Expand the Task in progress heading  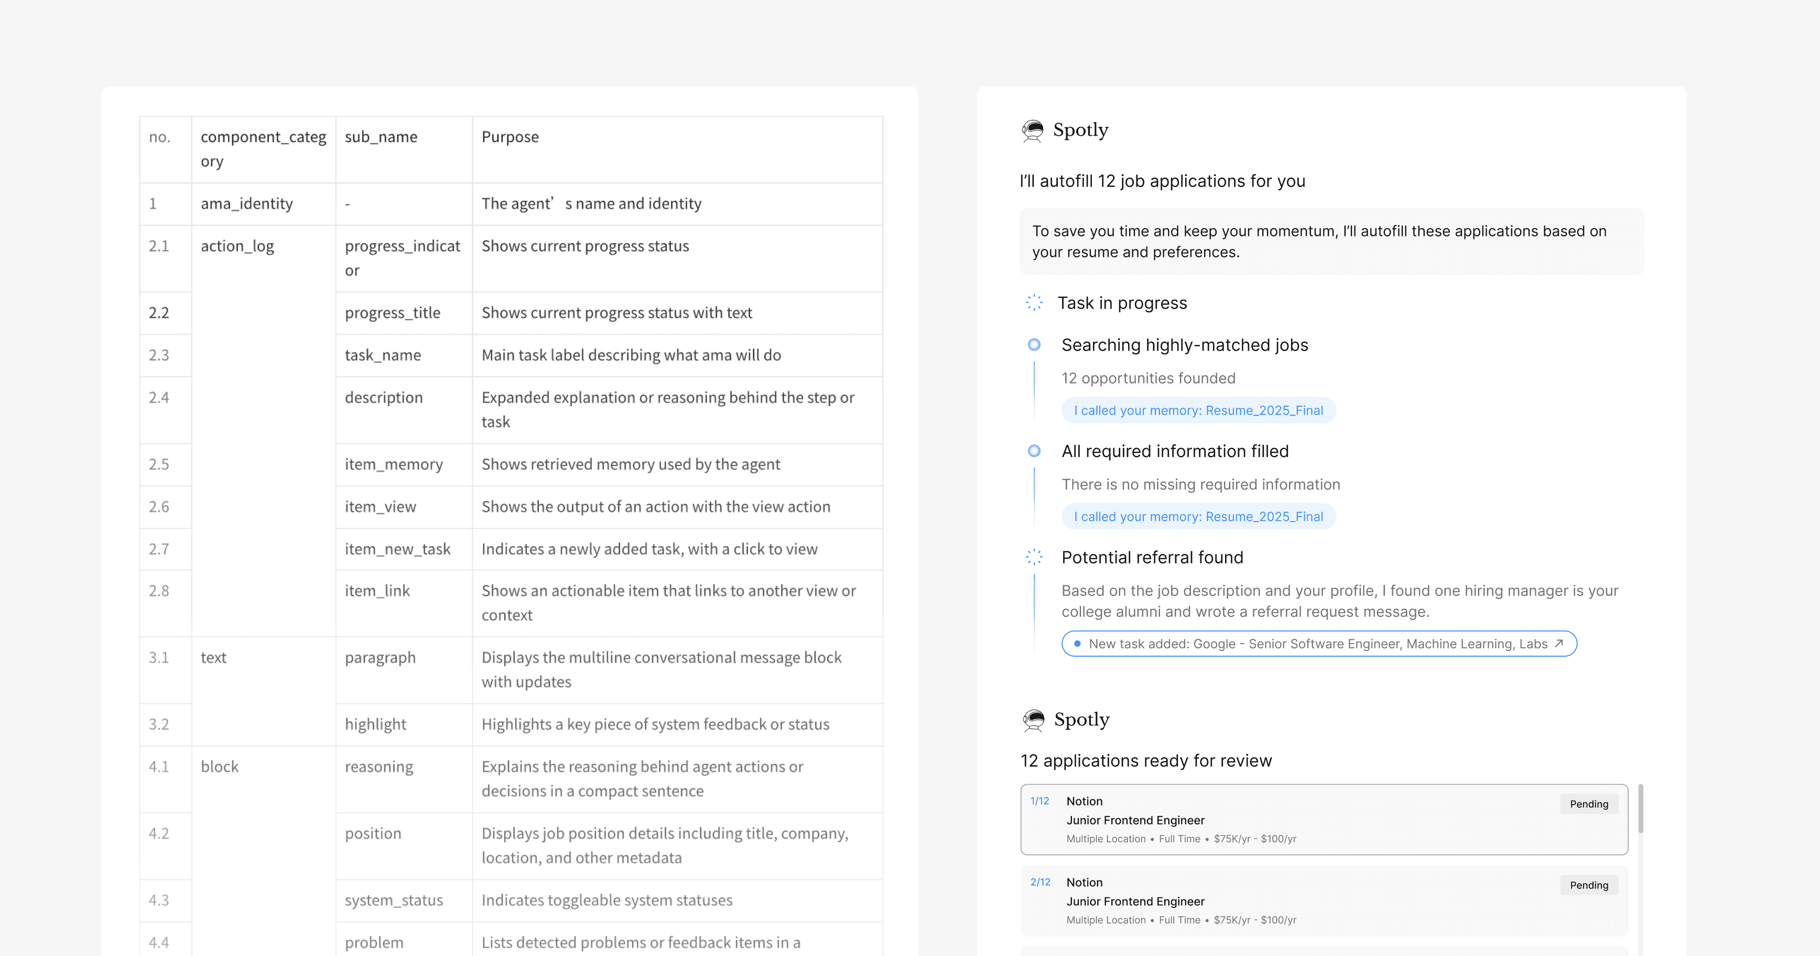[x=1122, y=303]
